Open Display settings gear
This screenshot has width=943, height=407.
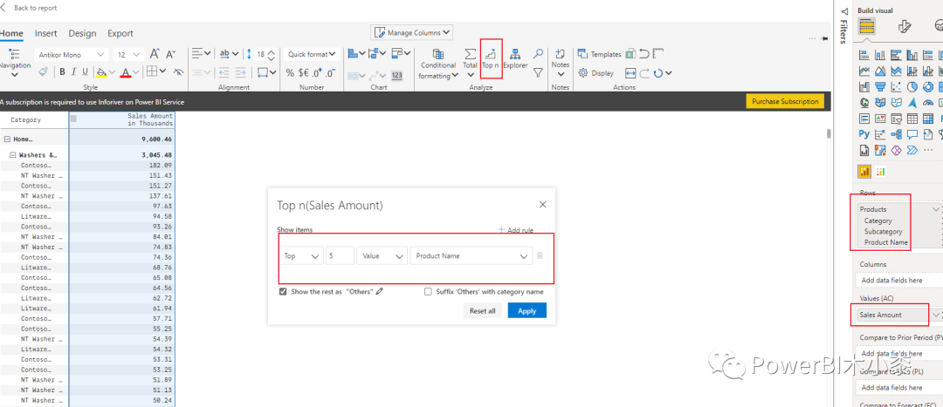pos(582,72)
